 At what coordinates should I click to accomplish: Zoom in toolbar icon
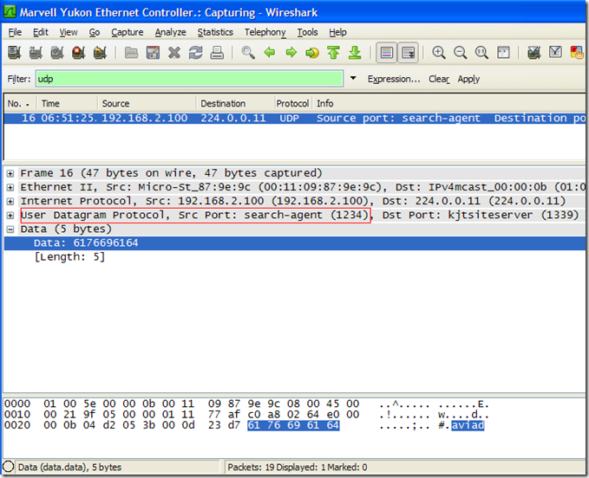coord(438,53)
